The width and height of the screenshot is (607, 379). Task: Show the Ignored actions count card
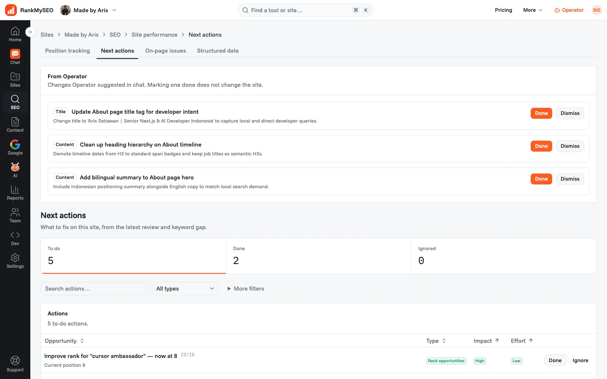pos(504,256)
